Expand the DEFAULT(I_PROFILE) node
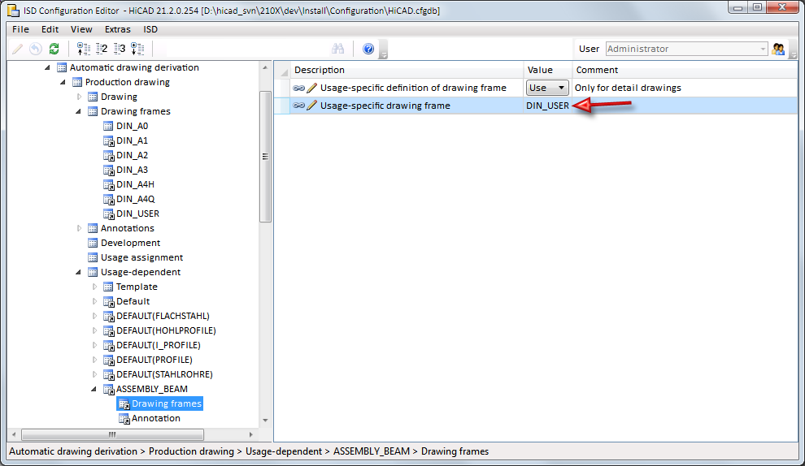 click(94, 345)
